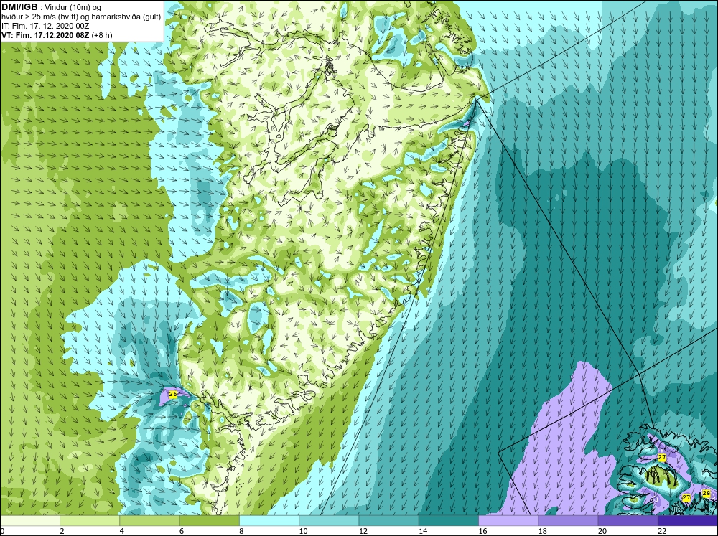718x536 pixels.
Task: Select the 2–4 m/s light green legend swatch
Action: pos(90,520)
